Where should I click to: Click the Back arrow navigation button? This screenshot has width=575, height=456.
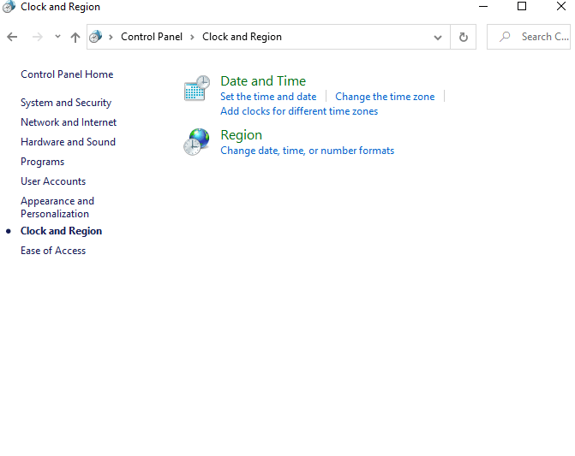coord(12,37)
